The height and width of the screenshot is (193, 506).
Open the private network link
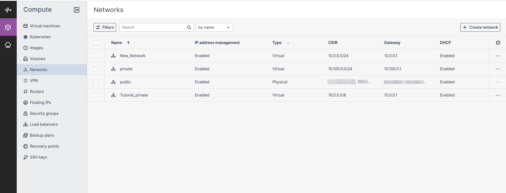[x=126, y=69]
